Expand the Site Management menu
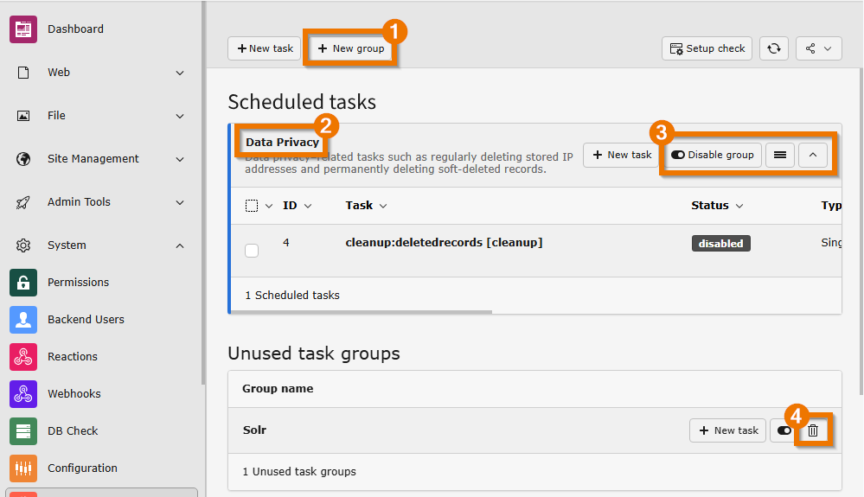The height and width of the screenshot is (497, 864). [180, 159]
